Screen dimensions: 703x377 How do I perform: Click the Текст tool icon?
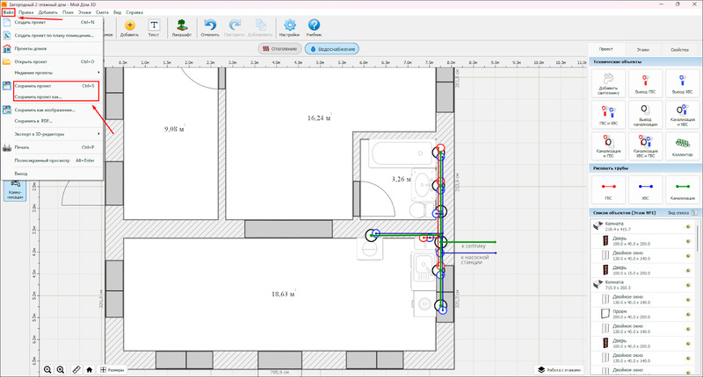155,27
